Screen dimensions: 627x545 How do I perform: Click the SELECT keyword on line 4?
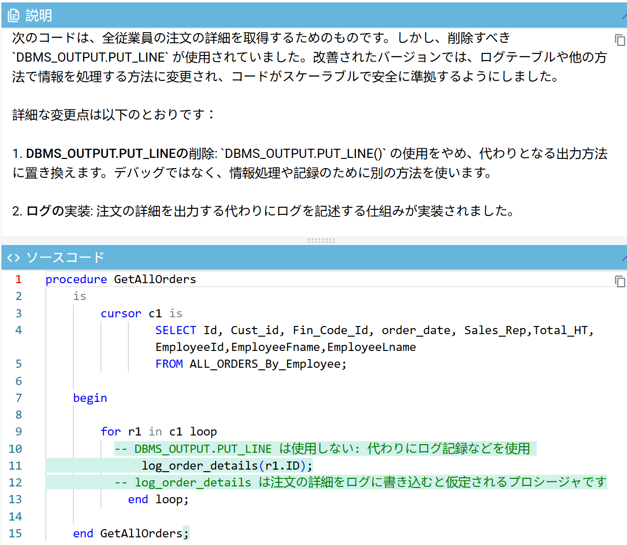(175, 330)
